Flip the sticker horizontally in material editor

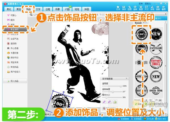tap(104, 102)
